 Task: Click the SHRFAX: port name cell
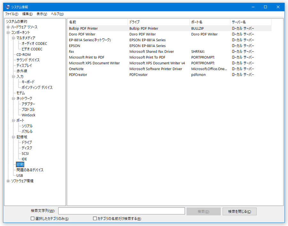point(198,52)
